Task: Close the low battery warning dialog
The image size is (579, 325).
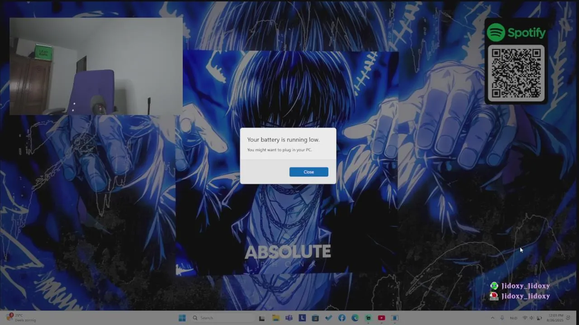Action: [308, 172]
